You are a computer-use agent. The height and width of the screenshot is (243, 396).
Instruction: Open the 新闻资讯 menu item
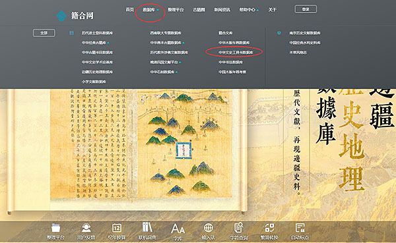(x=222, y=10)
